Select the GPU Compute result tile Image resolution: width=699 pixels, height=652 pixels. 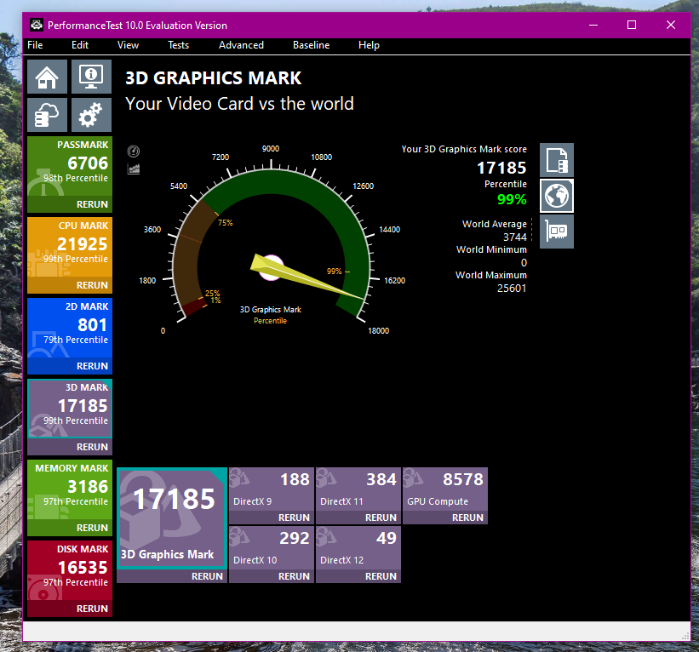pos(445,489)
